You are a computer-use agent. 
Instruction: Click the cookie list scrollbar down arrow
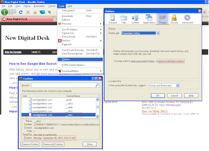97,116
